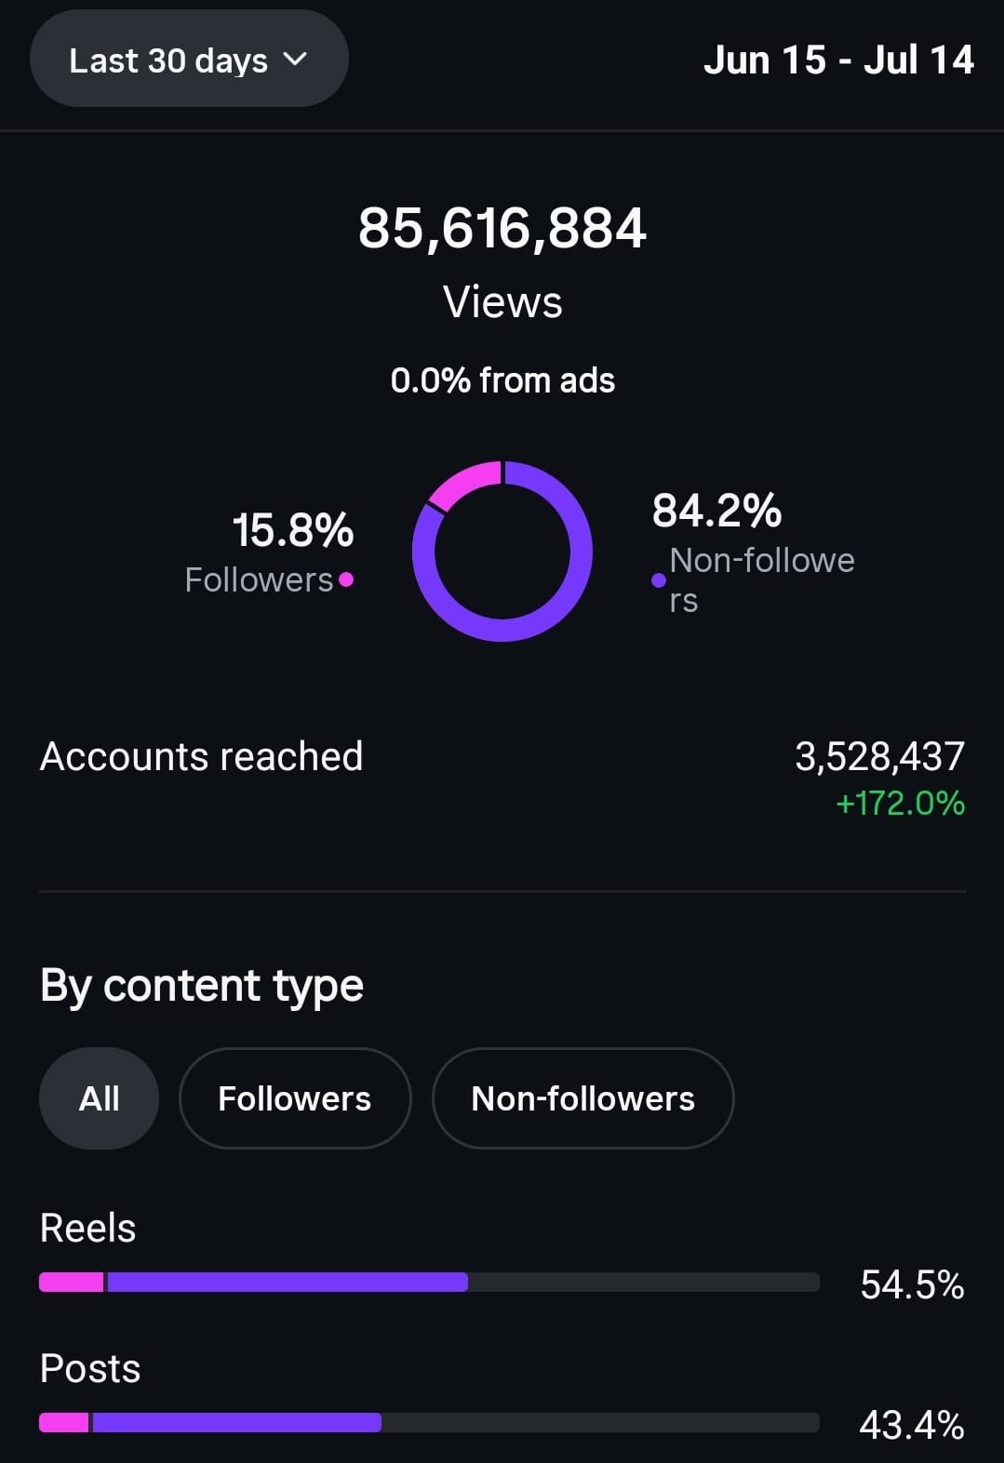1004x1463 pixels.
Task: Tap the Posts purple progress bar
Action: click(237, 1422)
